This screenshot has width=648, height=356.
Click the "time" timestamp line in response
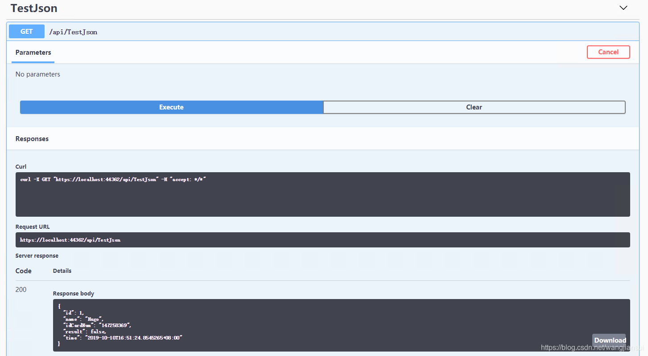pos(123,338)
